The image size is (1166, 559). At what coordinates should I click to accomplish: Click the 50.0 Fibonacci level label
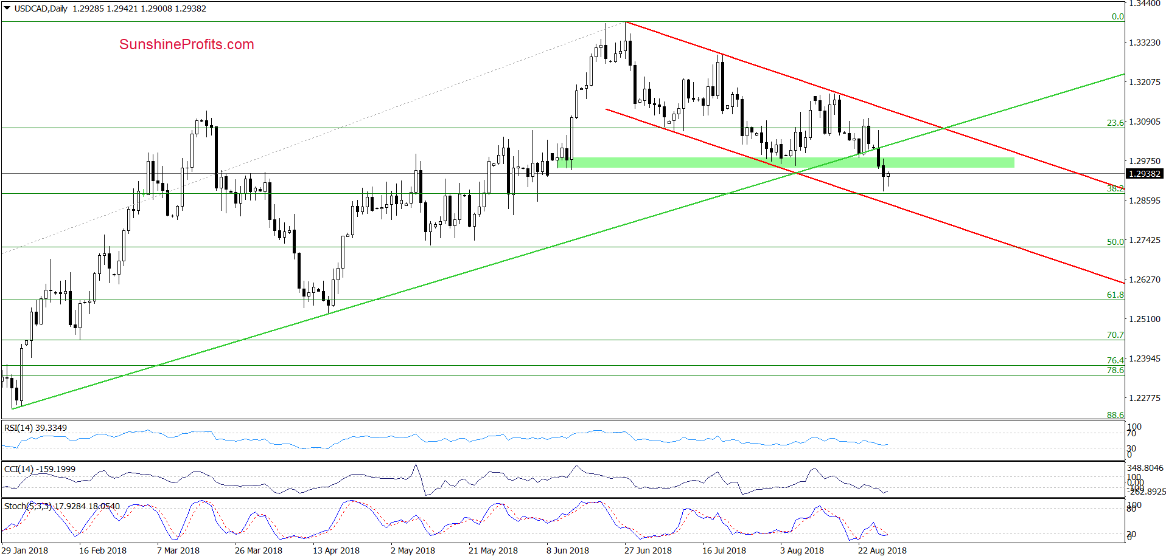(x=1115, y=242)
